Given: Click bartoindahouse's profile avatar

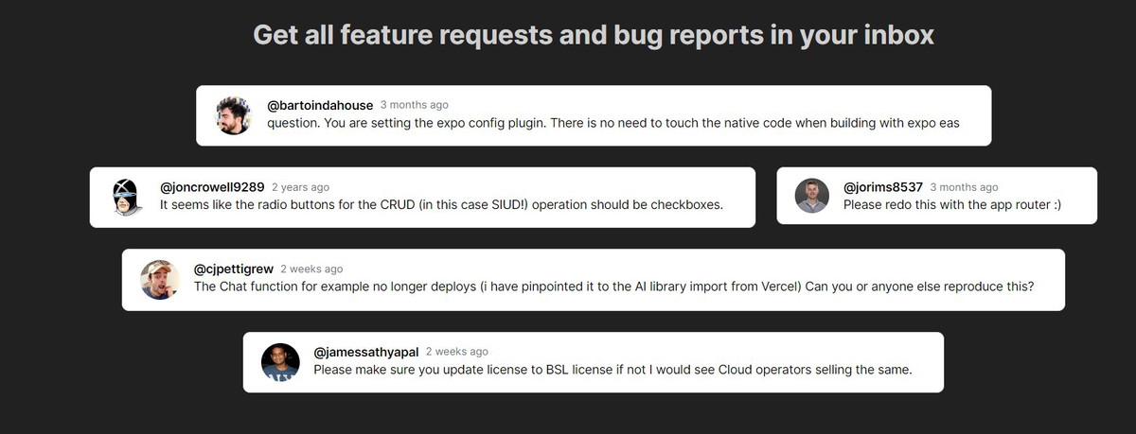Looking at the screenshot, I should pos(234,115).
